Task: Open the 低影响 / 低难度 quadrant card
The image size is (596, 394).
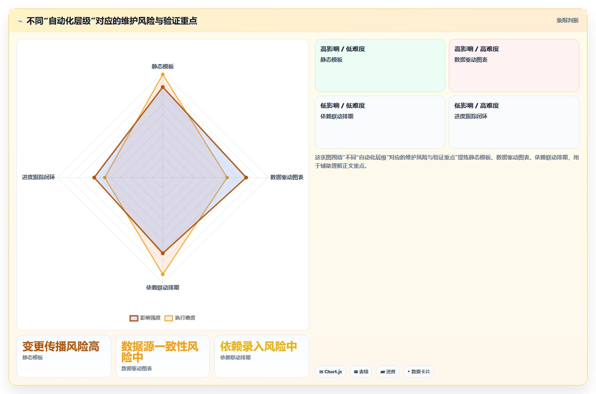Action: click(x=380, y=122)
